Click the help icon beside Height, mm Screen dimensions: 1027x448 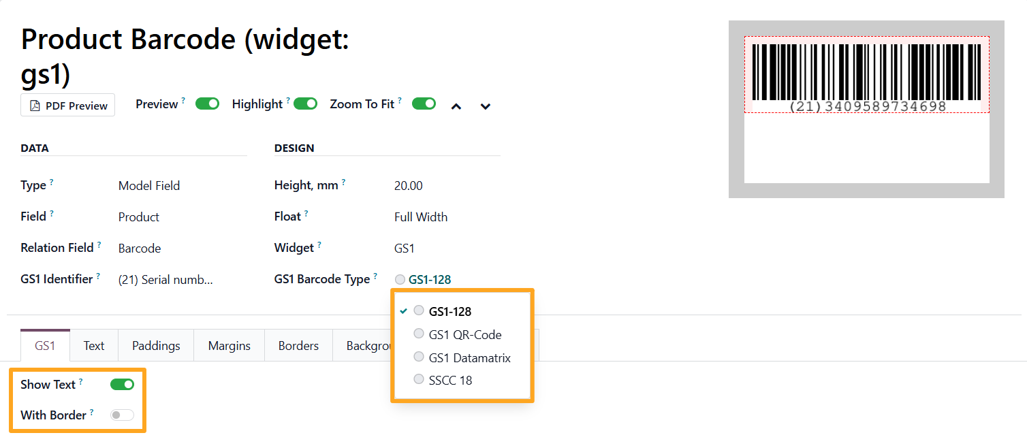click(x=343, y=182)
